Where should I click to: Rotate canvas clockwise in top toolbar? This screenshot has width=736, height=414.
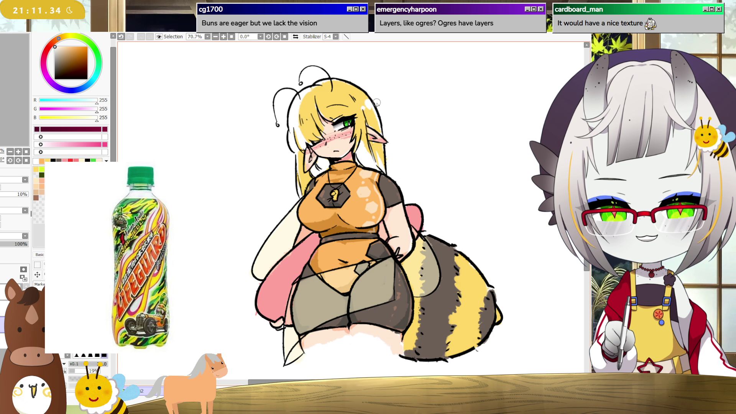coord(276,37)
